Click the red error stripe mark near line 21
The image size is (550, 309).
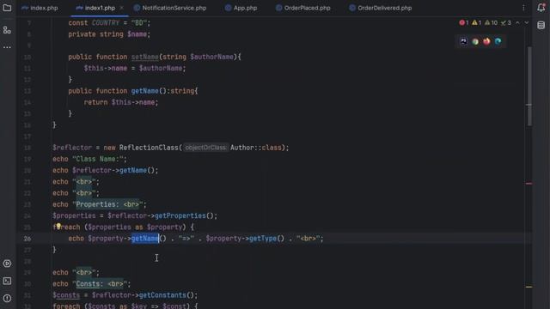(x=529, y=183)
